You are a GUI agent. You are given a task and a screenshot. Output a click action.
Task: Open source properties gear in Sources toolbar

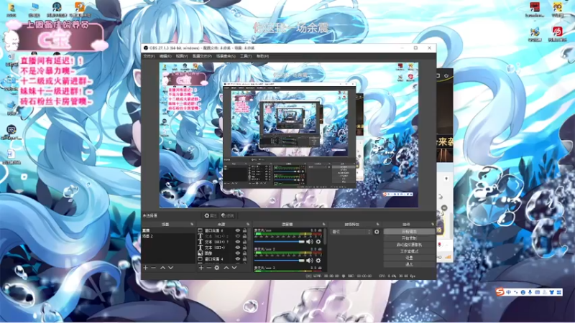tap(217, 268)
